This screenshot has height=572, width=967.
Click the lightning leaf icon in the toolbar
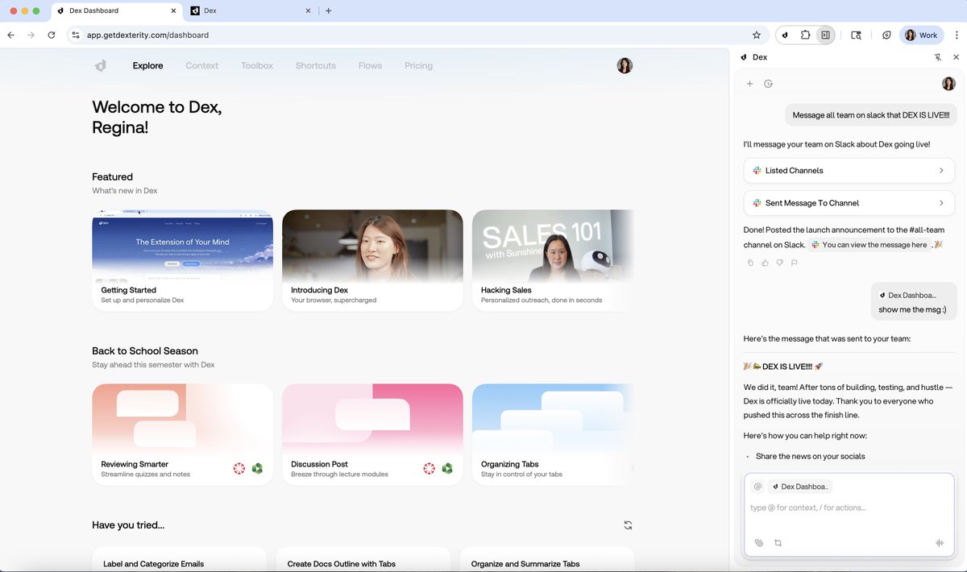(886, 35)
